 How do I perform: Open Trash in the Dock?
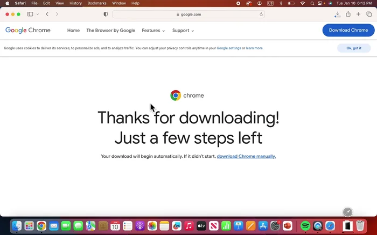[x=360, y=226]
